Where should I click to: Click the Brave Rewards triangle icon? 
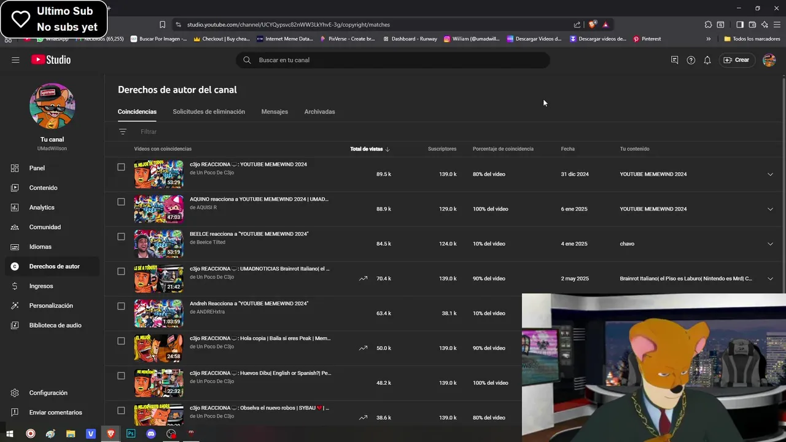coord(605,25)
